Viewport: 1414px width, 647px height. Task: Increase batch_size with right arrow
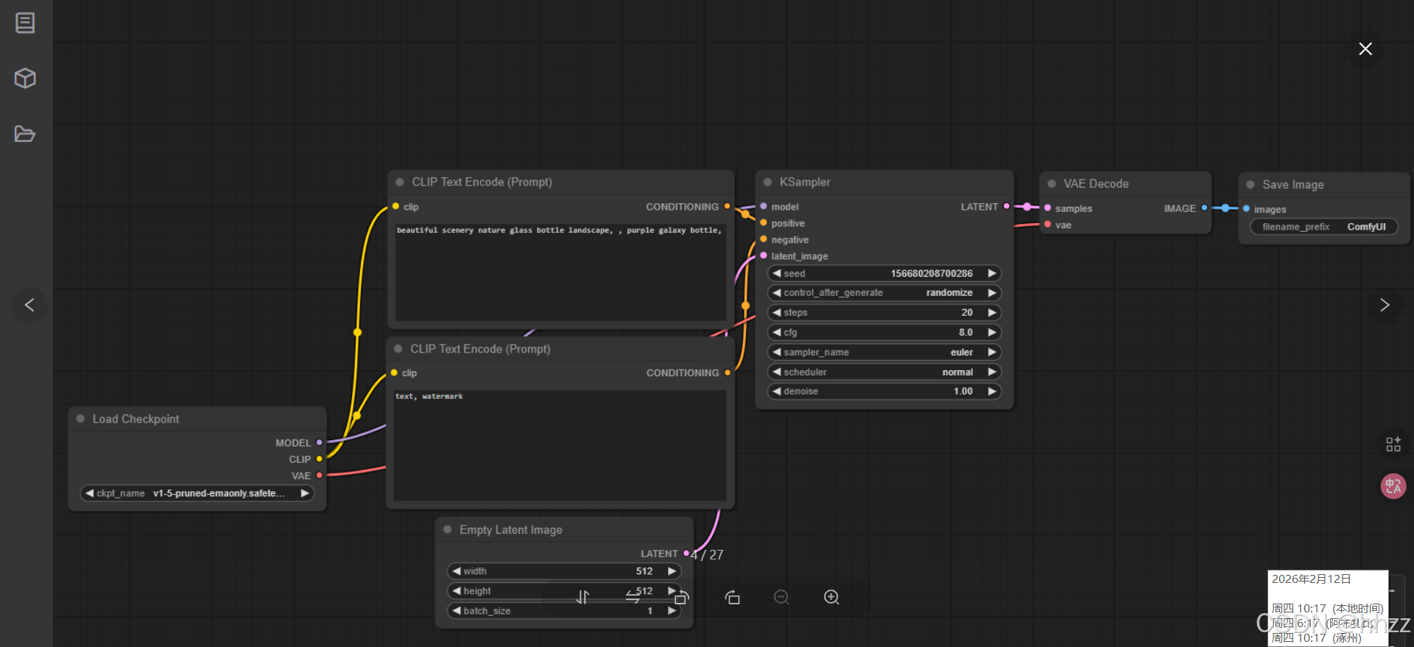click(672, 611)
